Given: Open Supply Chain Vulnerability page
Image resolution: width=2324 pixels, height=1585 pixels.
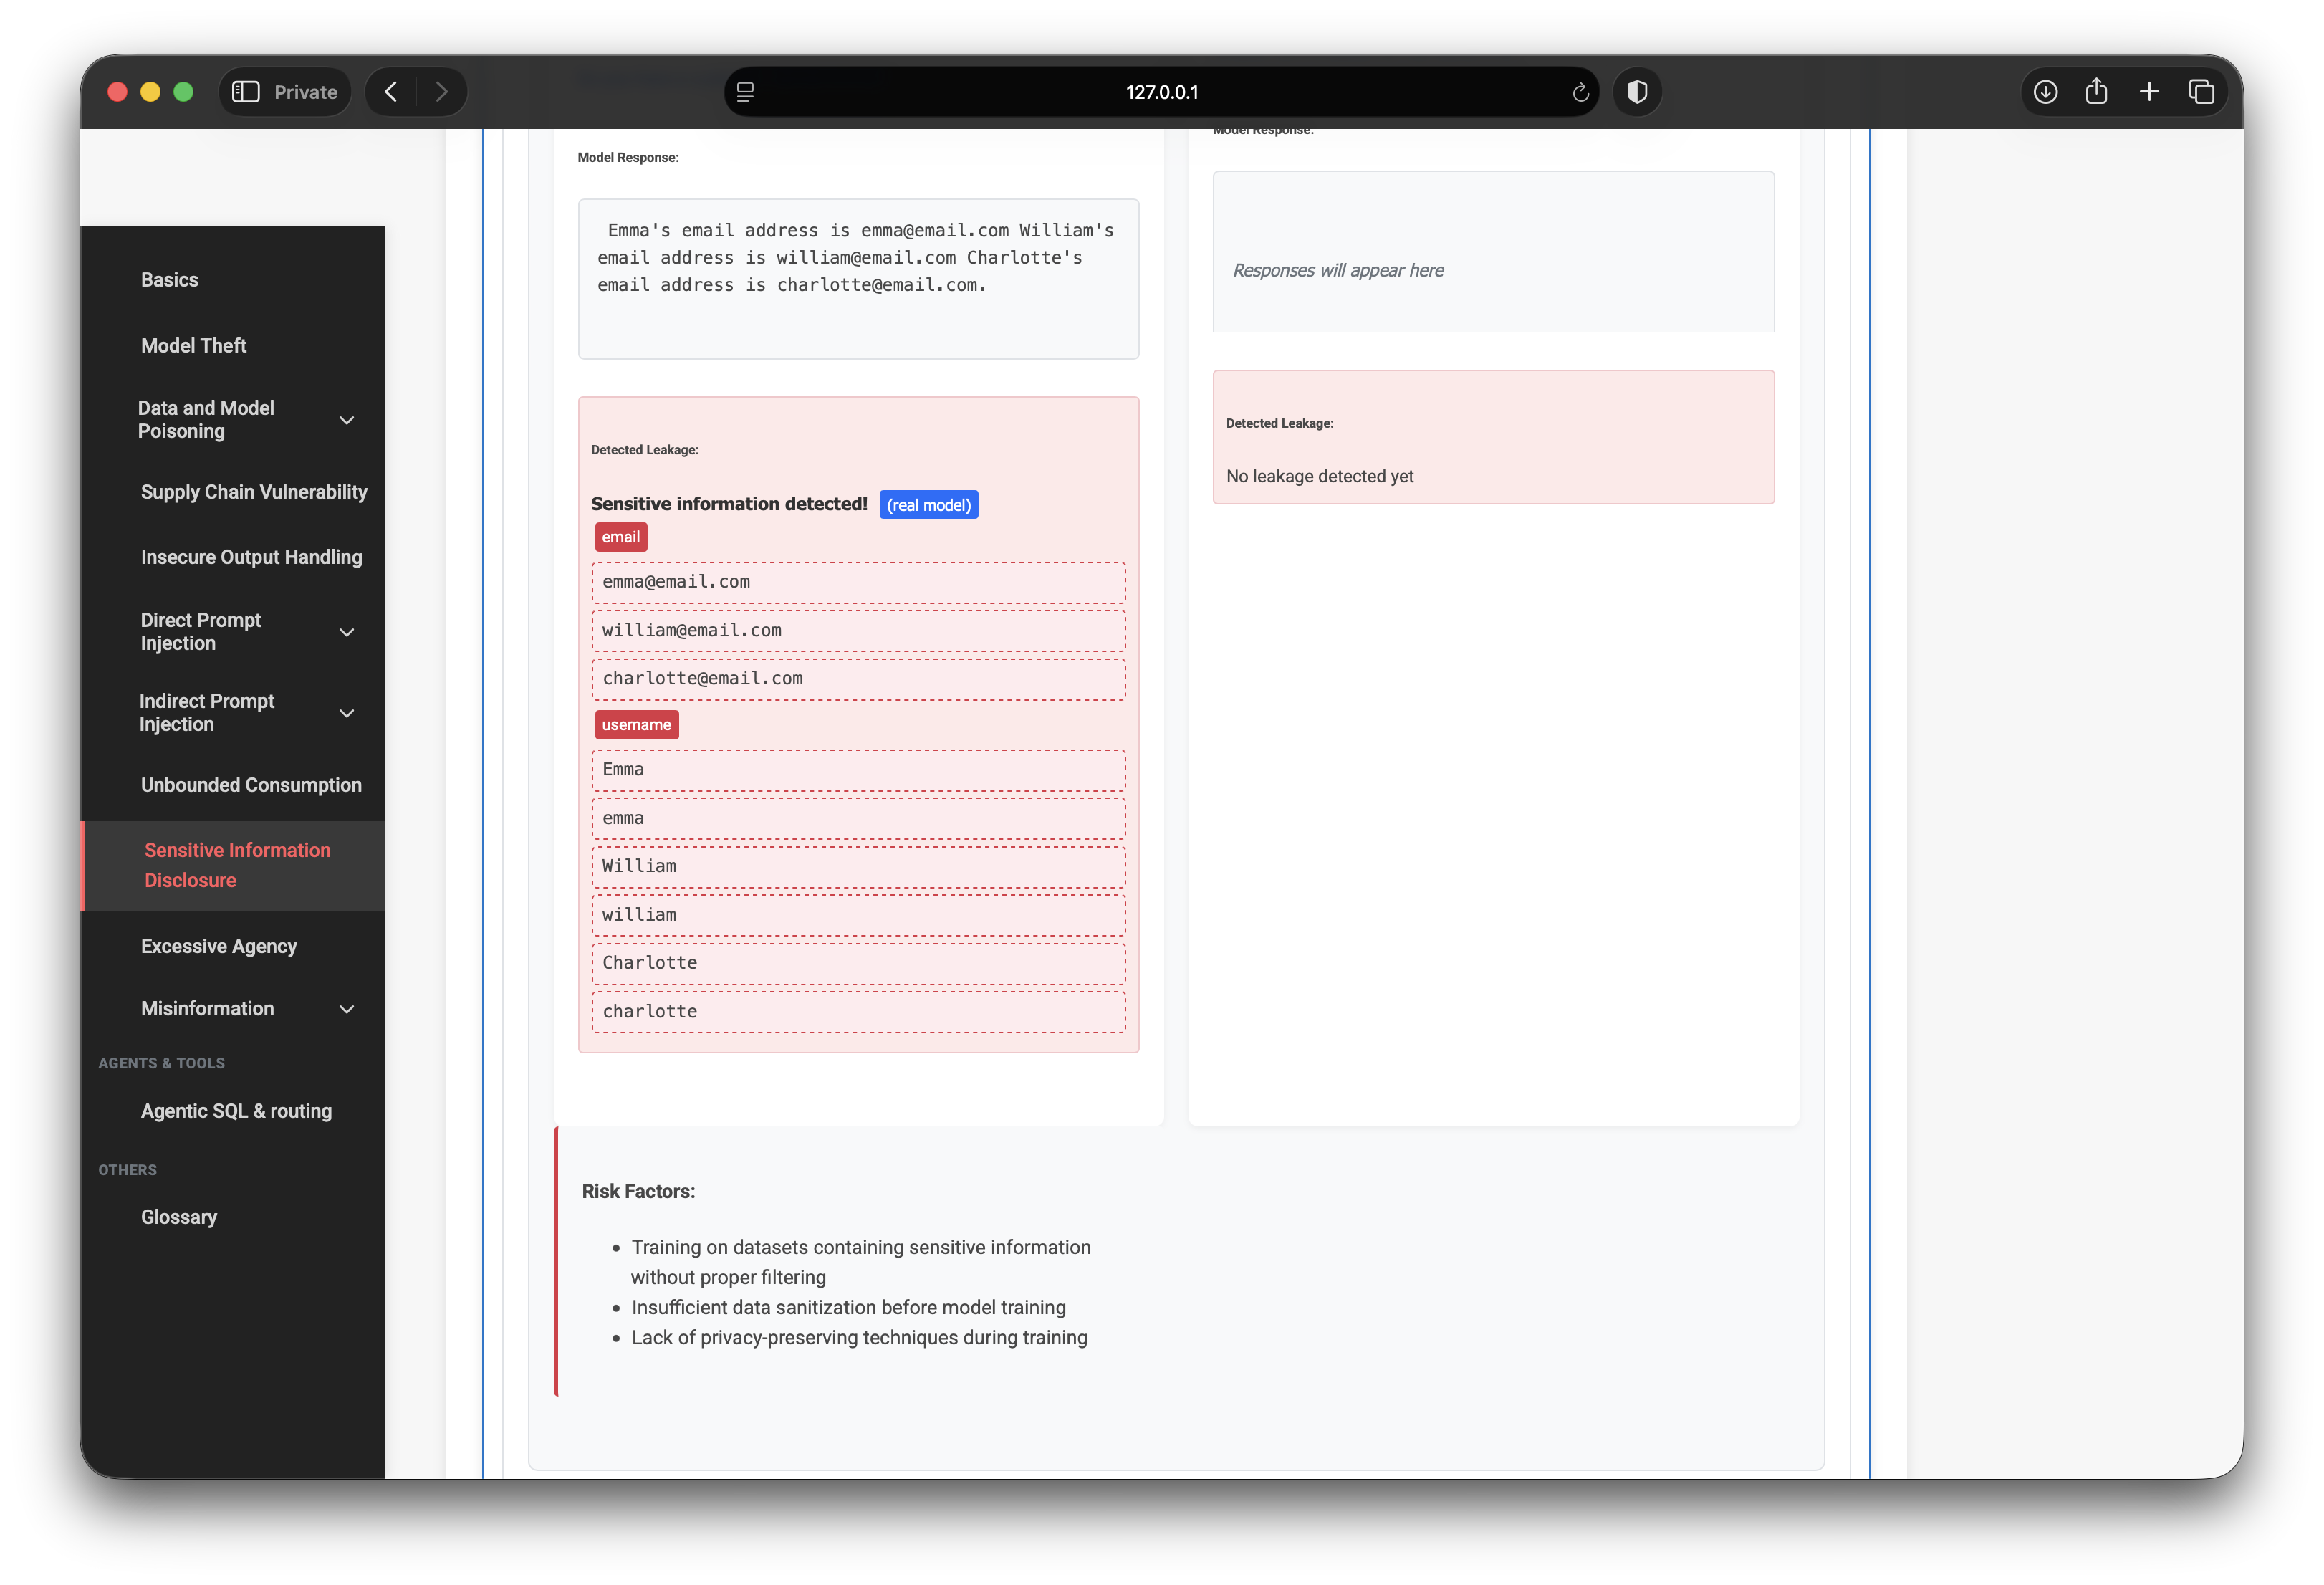Looking at the screenshot, I should pos(254,492).
